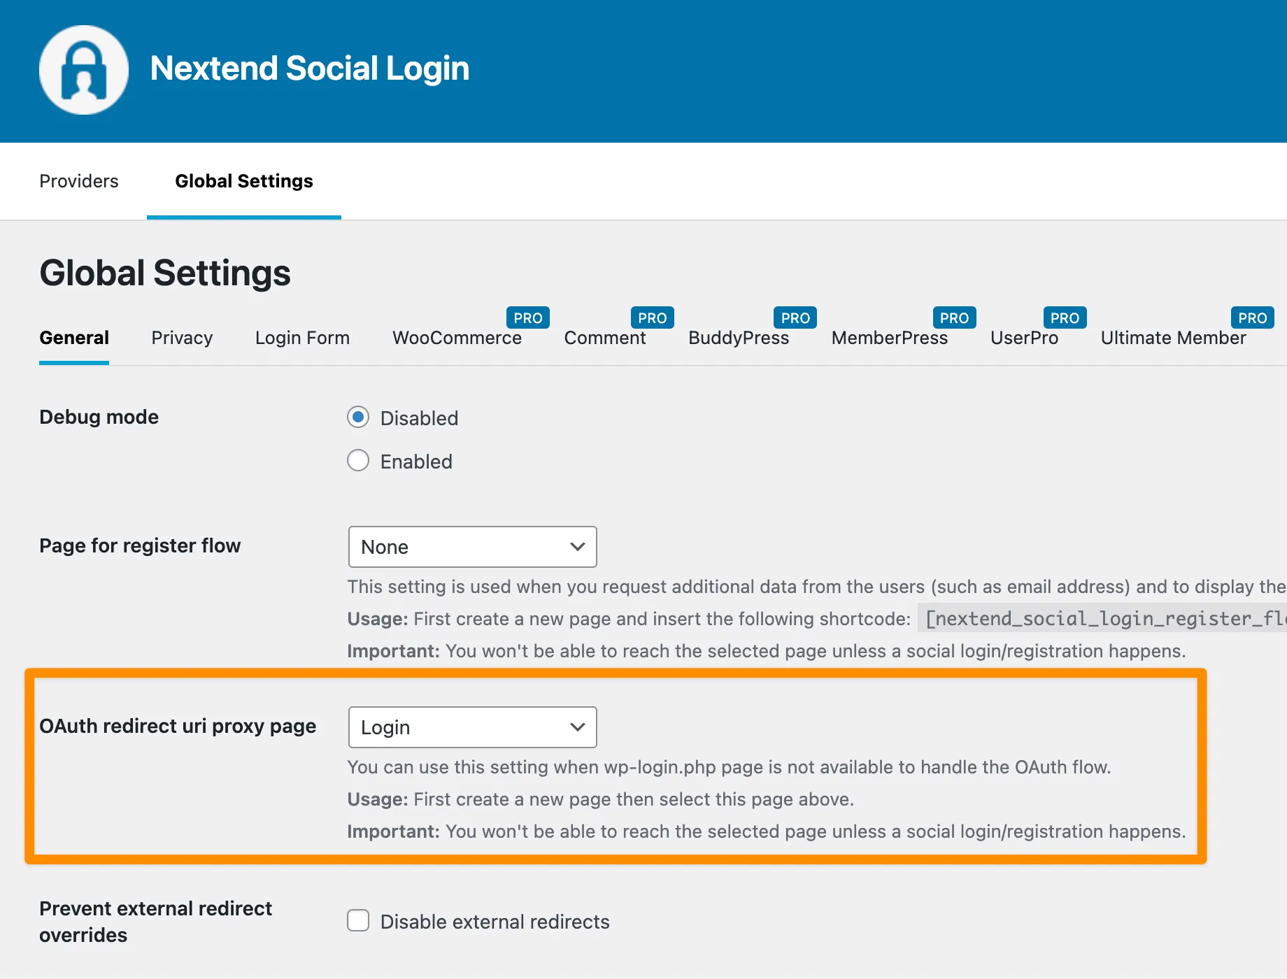Screen dimensions: 1287x979
Task: Click the PRO badge on WooCommerce
Action: tap(528, 317)
